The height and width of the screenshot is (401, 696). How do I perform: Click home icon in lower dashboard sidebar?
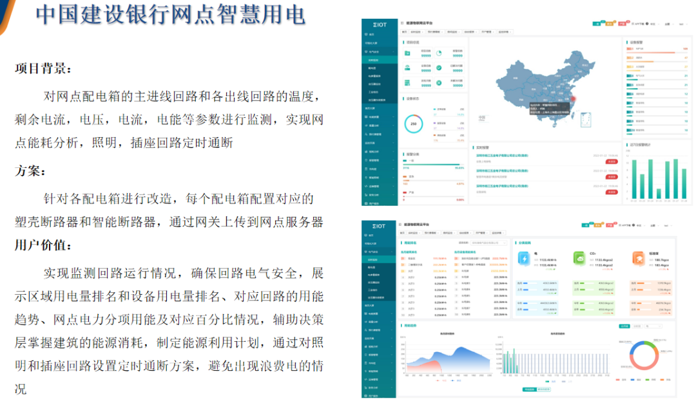tap(366, 235)
